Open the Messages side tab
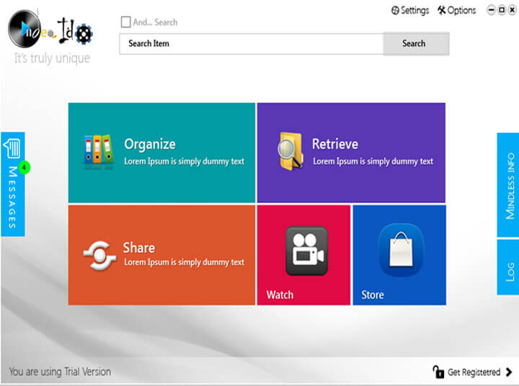Image resolution: width=519 pixels, height=386 pixels. pos(13,184)
